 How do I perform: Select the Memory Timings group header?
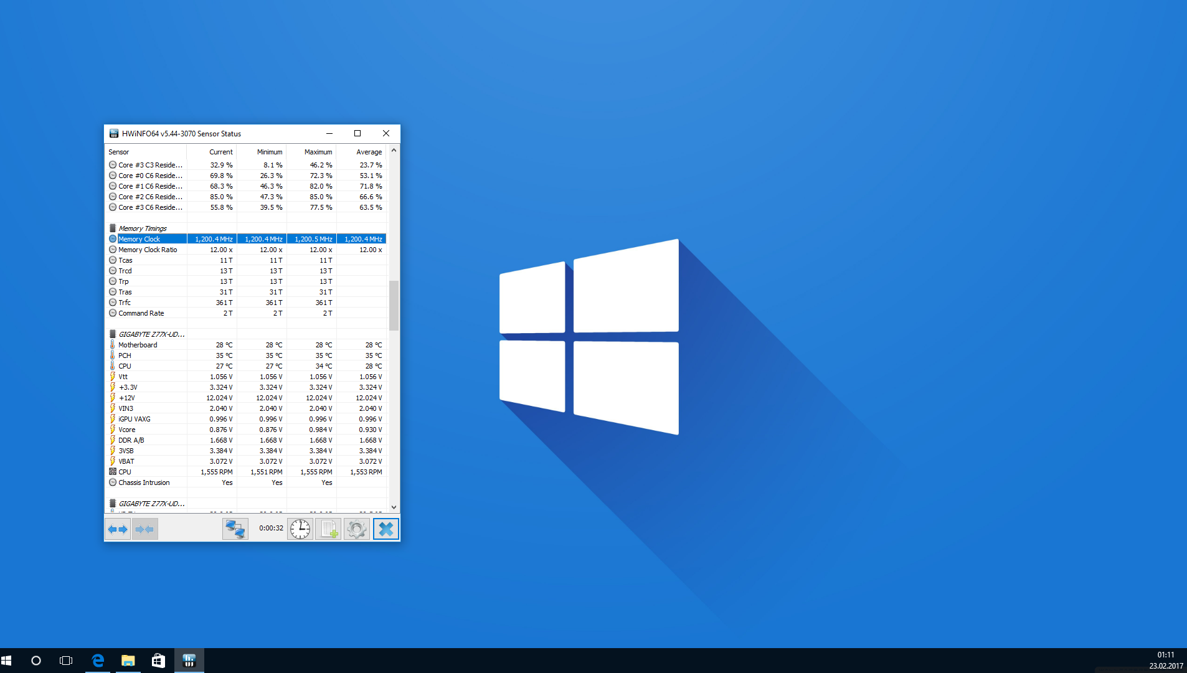pyautogui.click(x=246, y=228)
